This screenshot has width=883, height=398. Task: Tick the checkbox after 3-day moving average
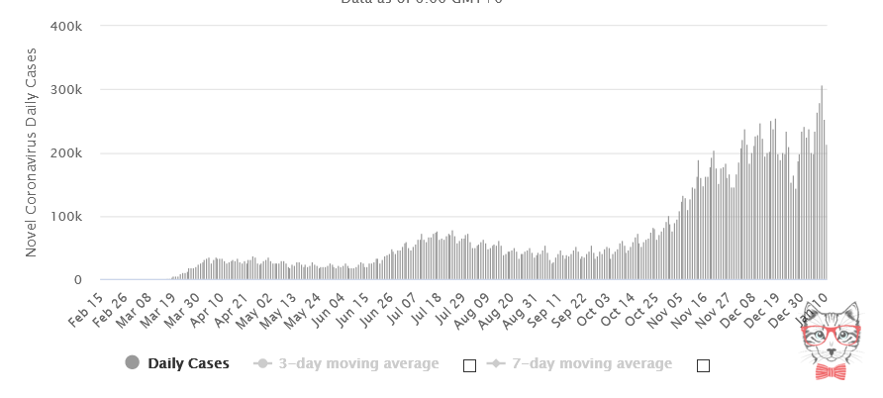(469, 365)
